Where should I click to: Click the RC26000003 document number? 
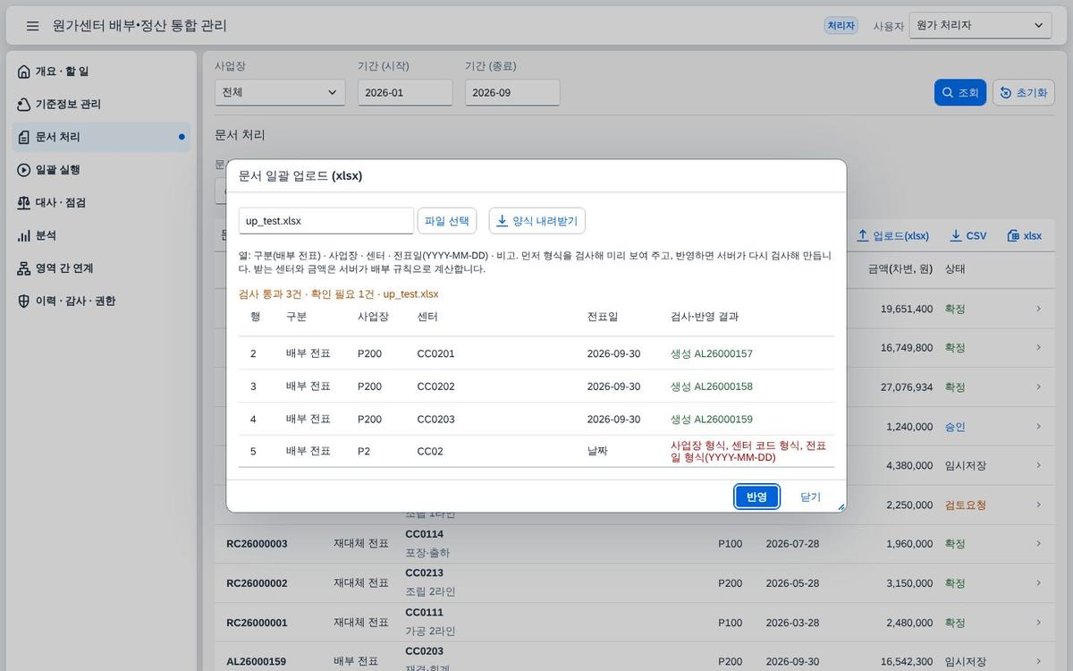click(x=257, y=543)
